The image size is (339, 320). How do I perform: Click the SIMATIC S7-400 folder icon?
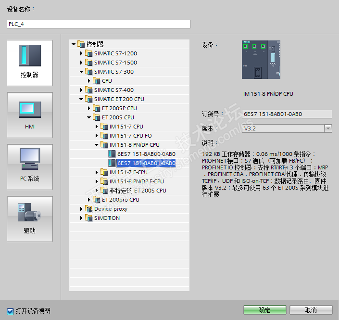click(x=88, y=90)
